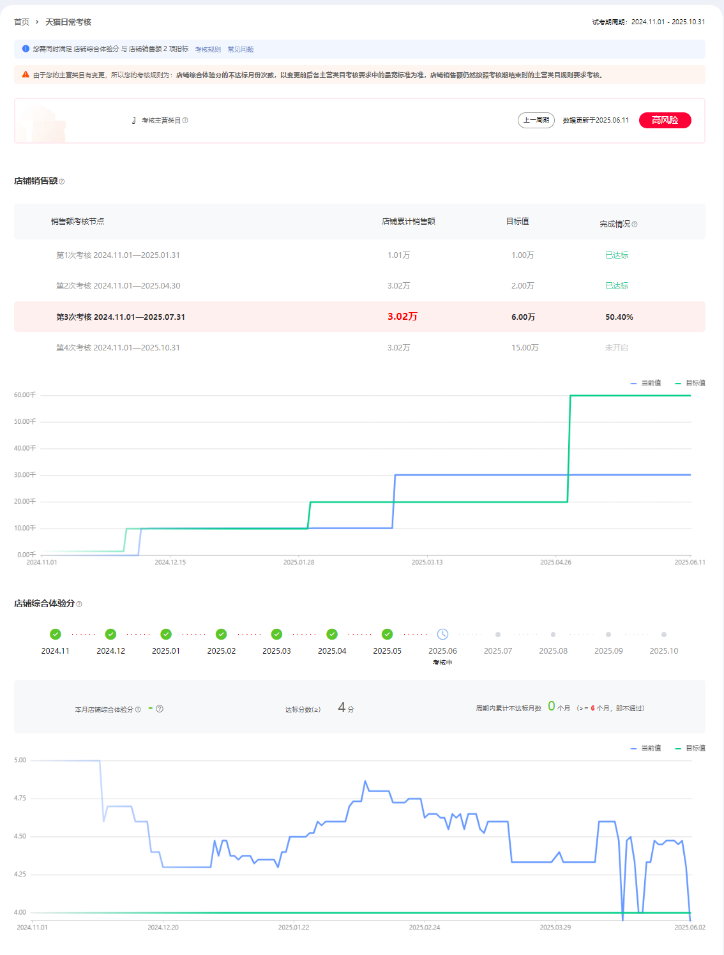Click the orange warning triangle icon
Viewport: 724px width, 955px height.
26,75
